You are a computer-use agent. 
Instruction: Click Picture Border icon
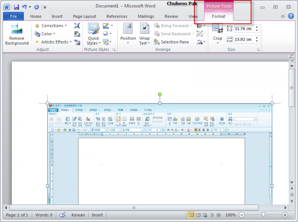click(106, 26)
